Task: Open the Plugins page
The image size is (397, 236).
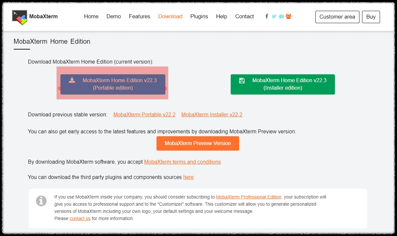Action: coord(199,17)
